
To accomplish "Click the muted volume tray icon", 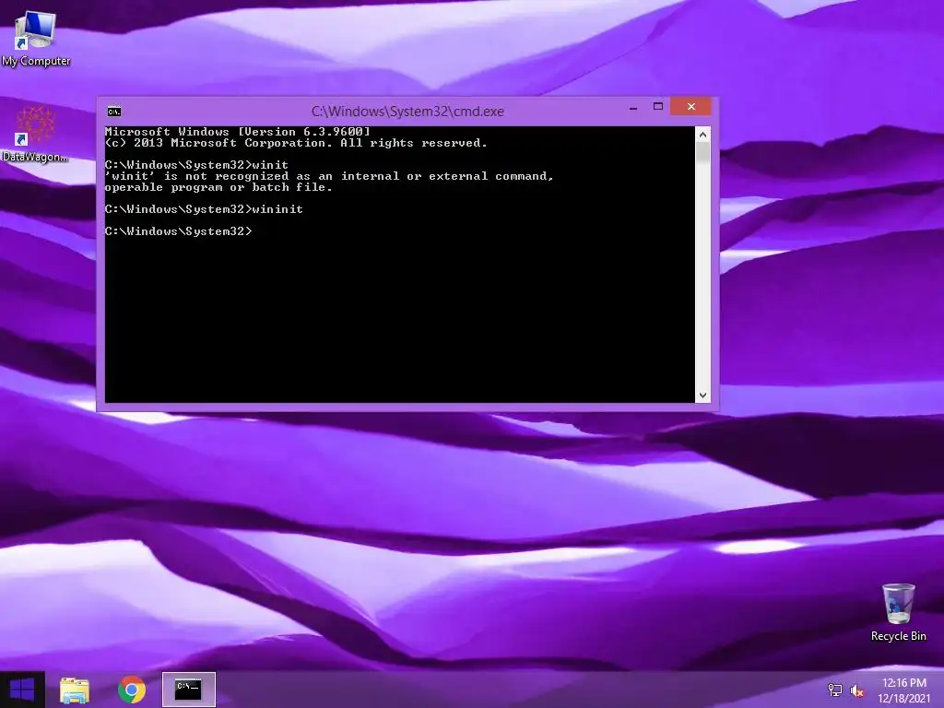I will pos(856,690).
